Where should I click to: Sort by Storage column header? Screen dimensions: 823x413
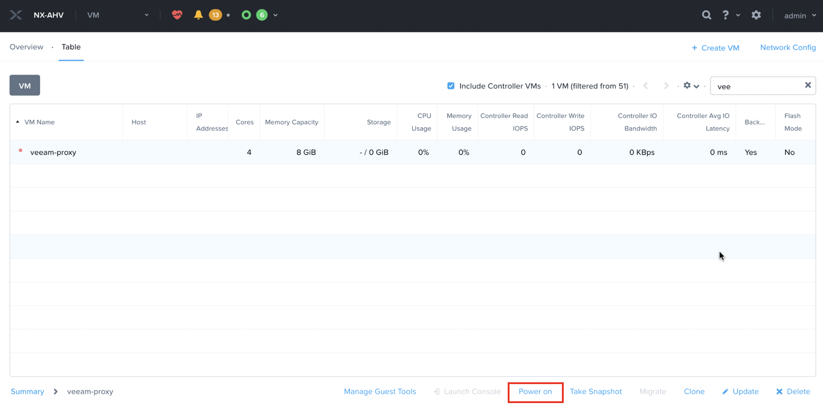pos(379,122)
